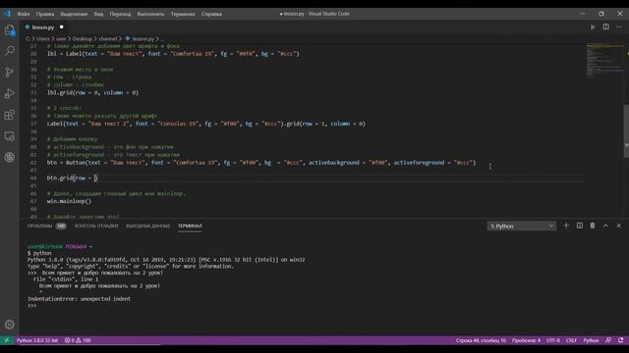Select Python 3.8.0 32-bit interpreter in status bar

(x=37, y=340)
